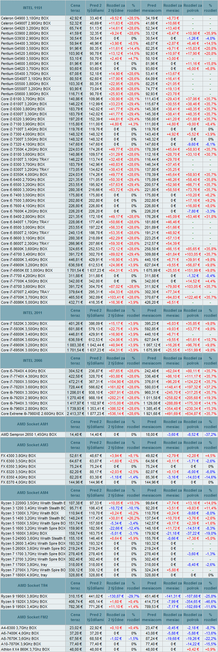The width and height of the screenshot is (218, 652).
Task: Click the INTEL 2011 section header
Action: point(32,313)
